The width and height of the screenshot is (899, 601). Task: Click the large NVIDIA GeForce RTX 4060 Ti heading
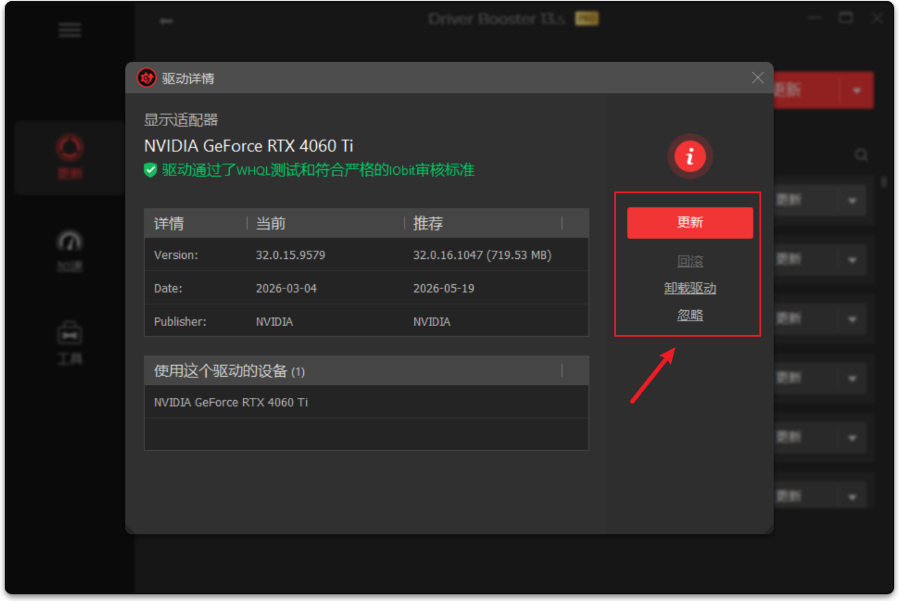click(248, 146)
